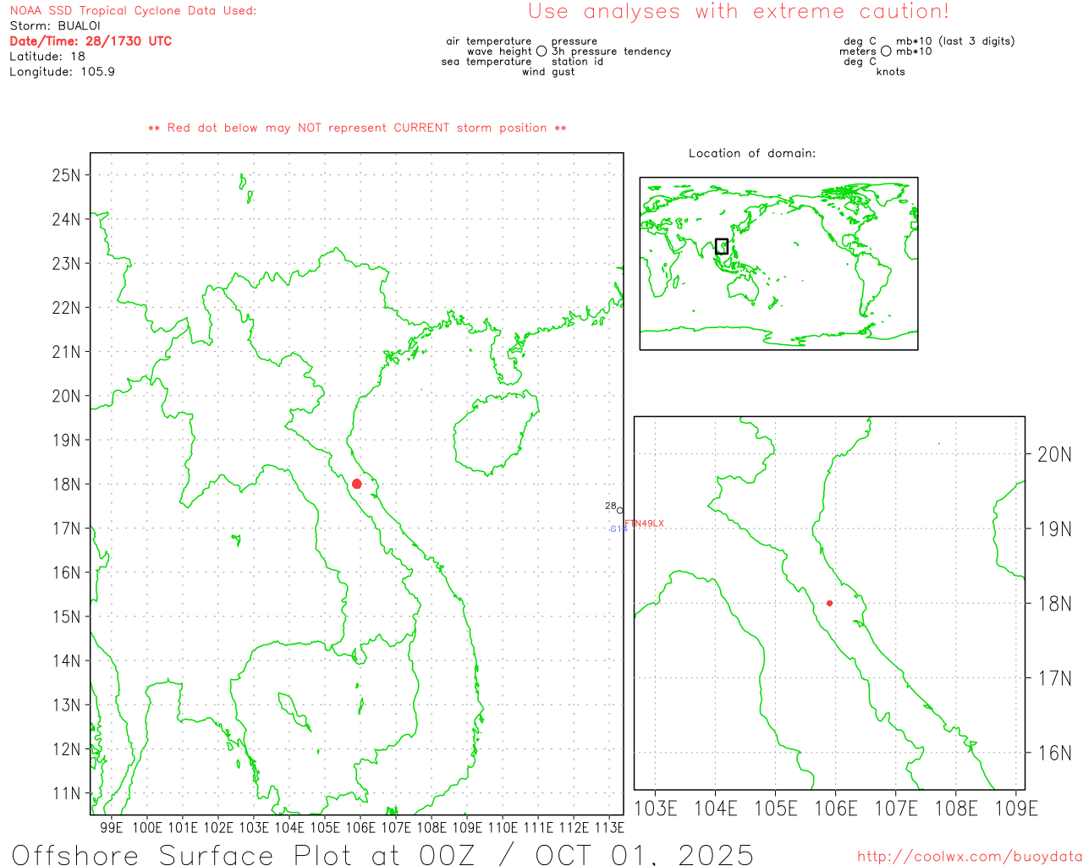Click the red FTN49LX station ID label
The width and height of the screenshot is (1083, 866).
pyautogui.click(x=645, y=523)
